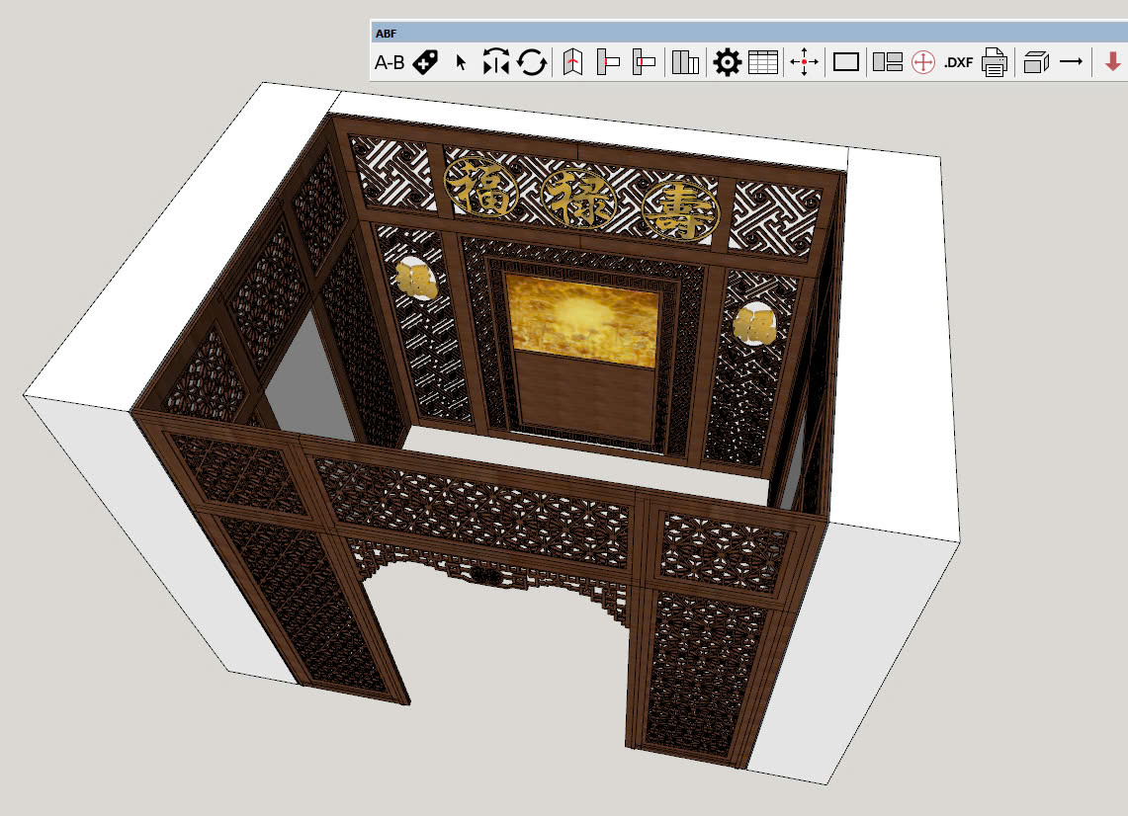Open the cabinet panels icon

685,63
